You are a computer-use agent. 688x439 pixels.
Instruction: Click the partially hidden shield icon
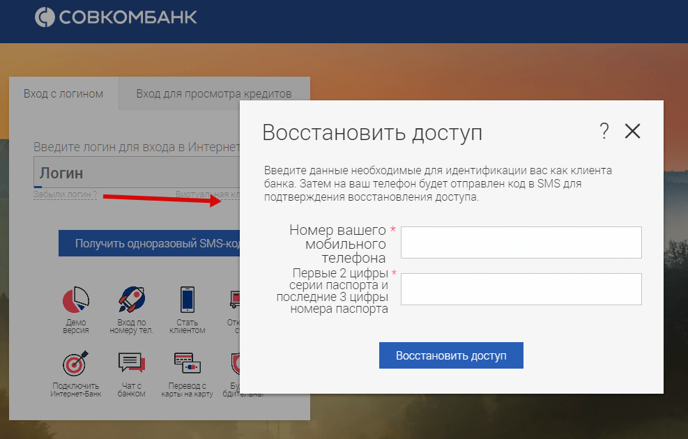234,363
